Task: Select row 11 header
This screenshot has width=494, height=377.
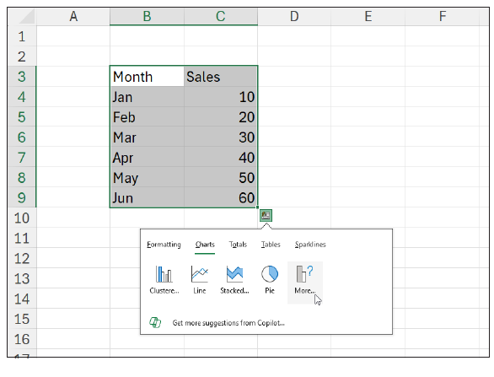Action: click(22, 238)
